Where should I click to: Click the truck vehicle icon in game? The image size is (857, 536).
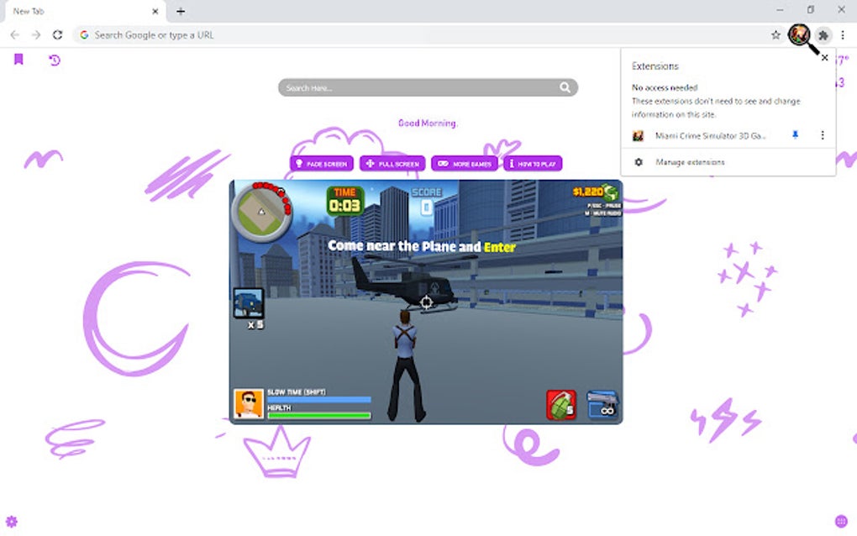[x=249, y=303]
